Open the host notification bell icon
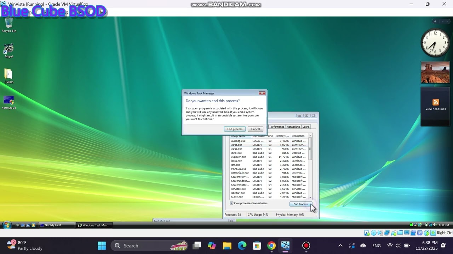Screen dimensions: 453x254 tap(443, 246)
